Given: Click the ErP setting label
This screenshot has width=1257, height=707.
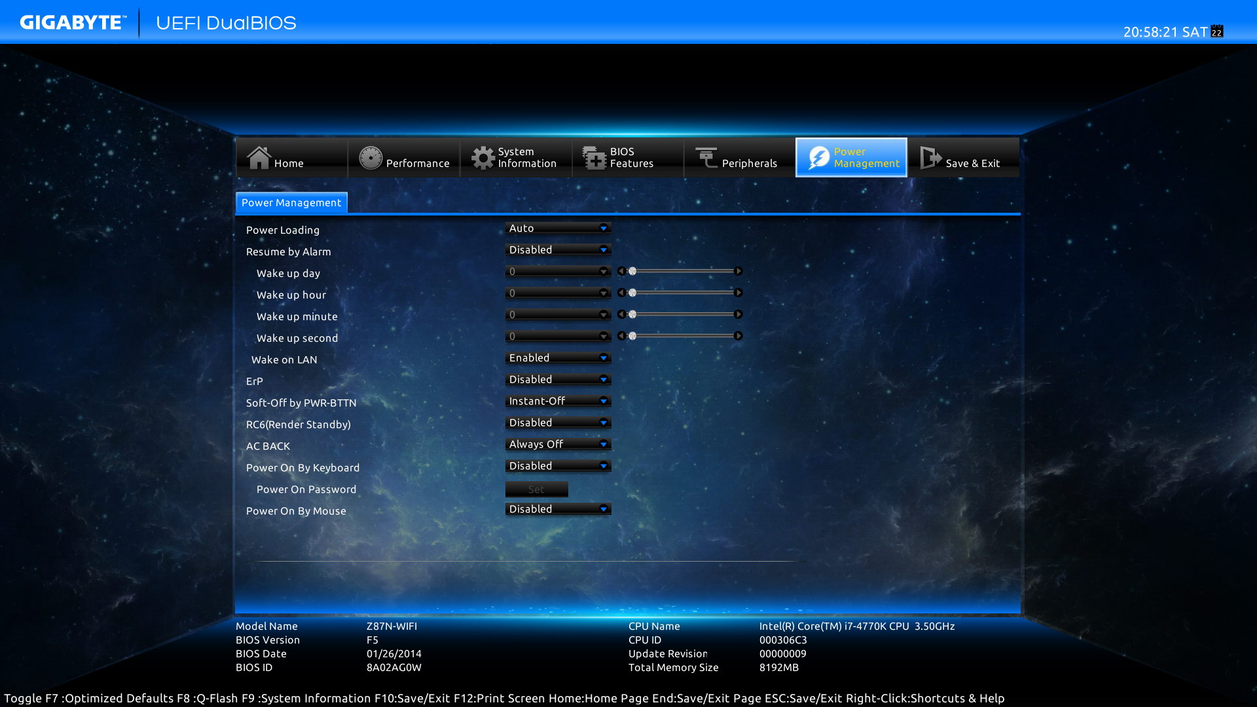Looking at the screenshot, I should click(x=254, y=382).
